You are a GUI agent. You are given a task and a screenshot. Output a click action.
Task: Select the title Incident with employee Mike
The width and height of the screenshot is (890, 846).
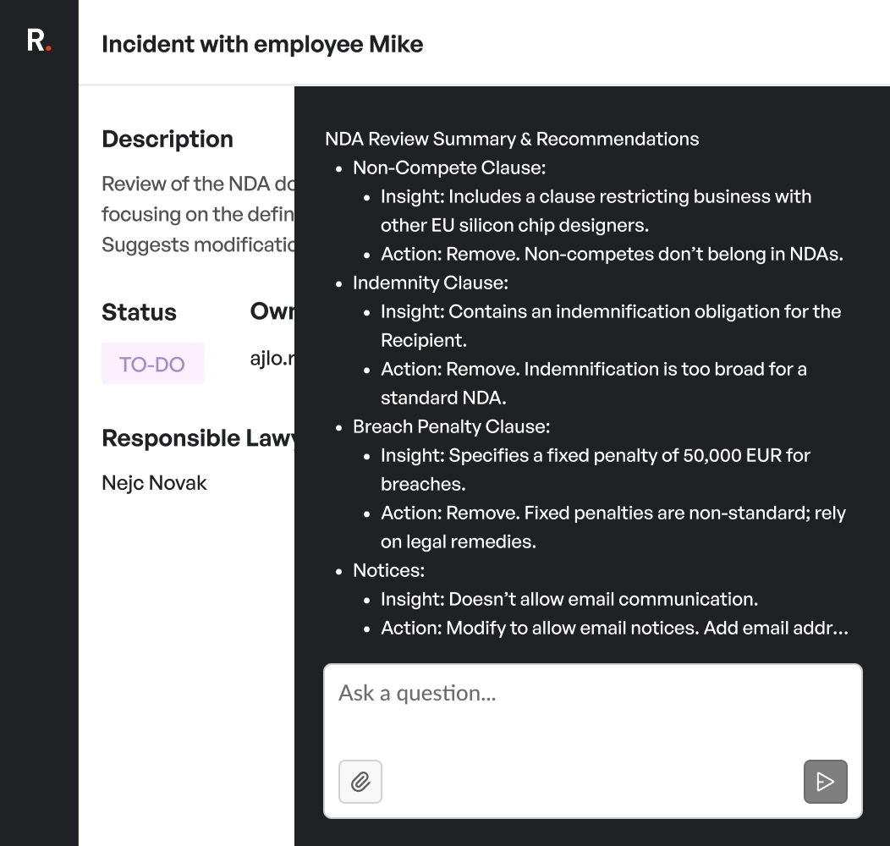(262, 44)
